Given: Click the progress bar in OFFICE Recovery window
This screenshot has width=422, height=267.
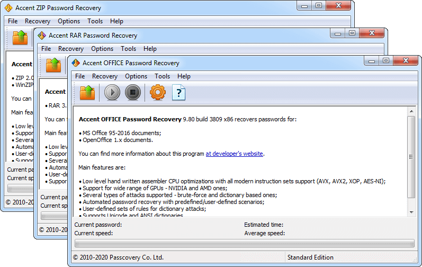Looking at the screenshot, I should tap(245, 244).
